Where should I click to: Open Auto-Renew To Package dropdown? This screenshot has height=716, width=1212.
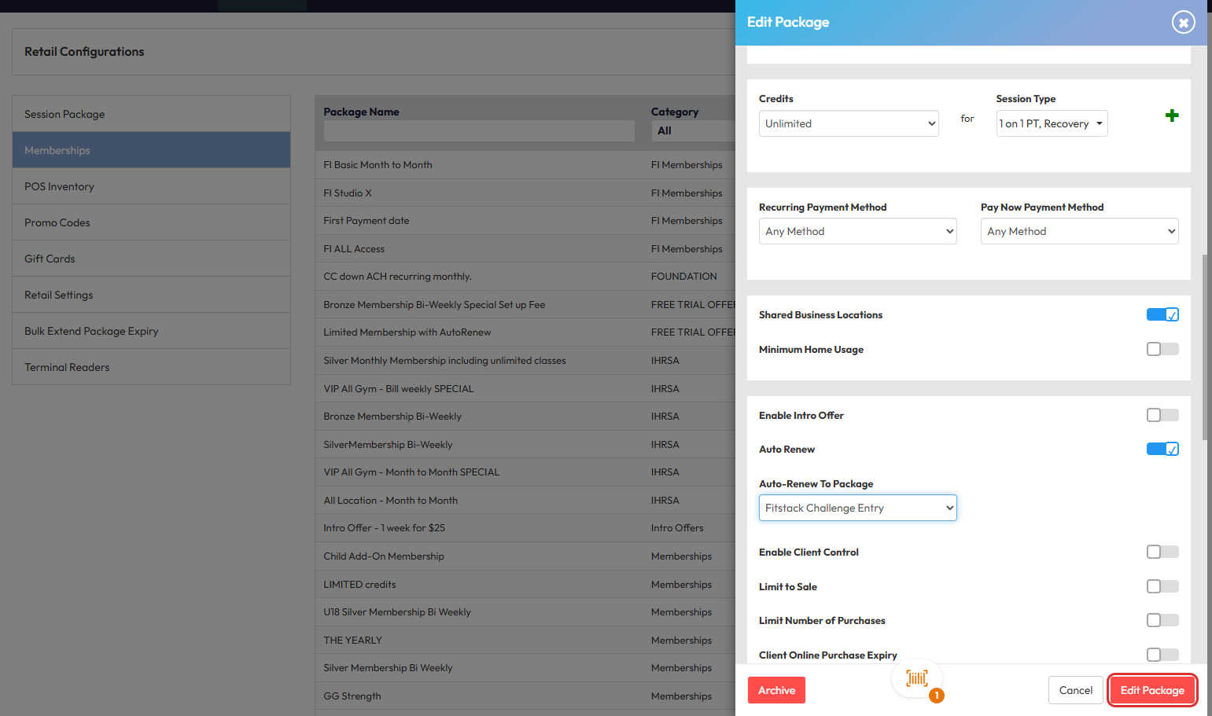tap(857, 508)
